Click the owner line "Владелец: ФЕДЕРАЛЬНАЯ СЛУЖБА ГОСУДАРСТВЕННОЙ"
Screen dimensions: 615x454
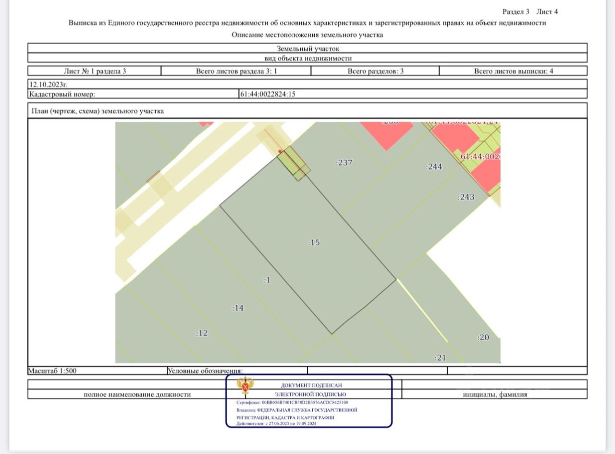pyautogui.click(x=297, y=410)
